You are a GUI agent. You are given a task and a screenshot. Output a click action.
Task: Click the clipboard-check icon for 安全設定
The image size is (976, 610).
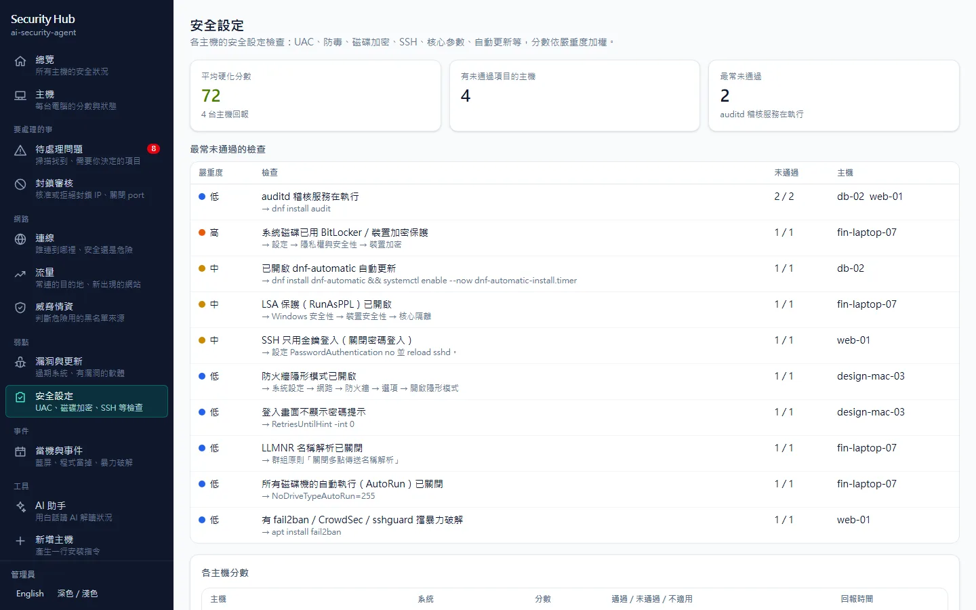click(20, 397)
